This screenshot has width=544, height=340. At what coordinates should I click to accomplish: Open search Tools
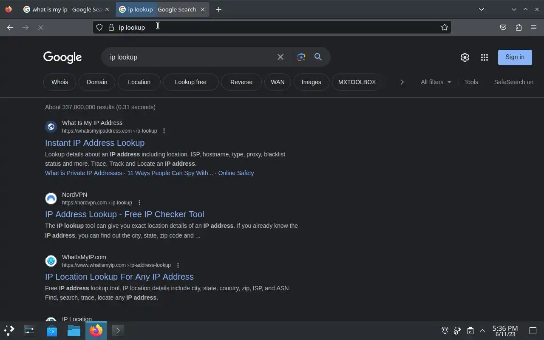click(x=471, y=82)
